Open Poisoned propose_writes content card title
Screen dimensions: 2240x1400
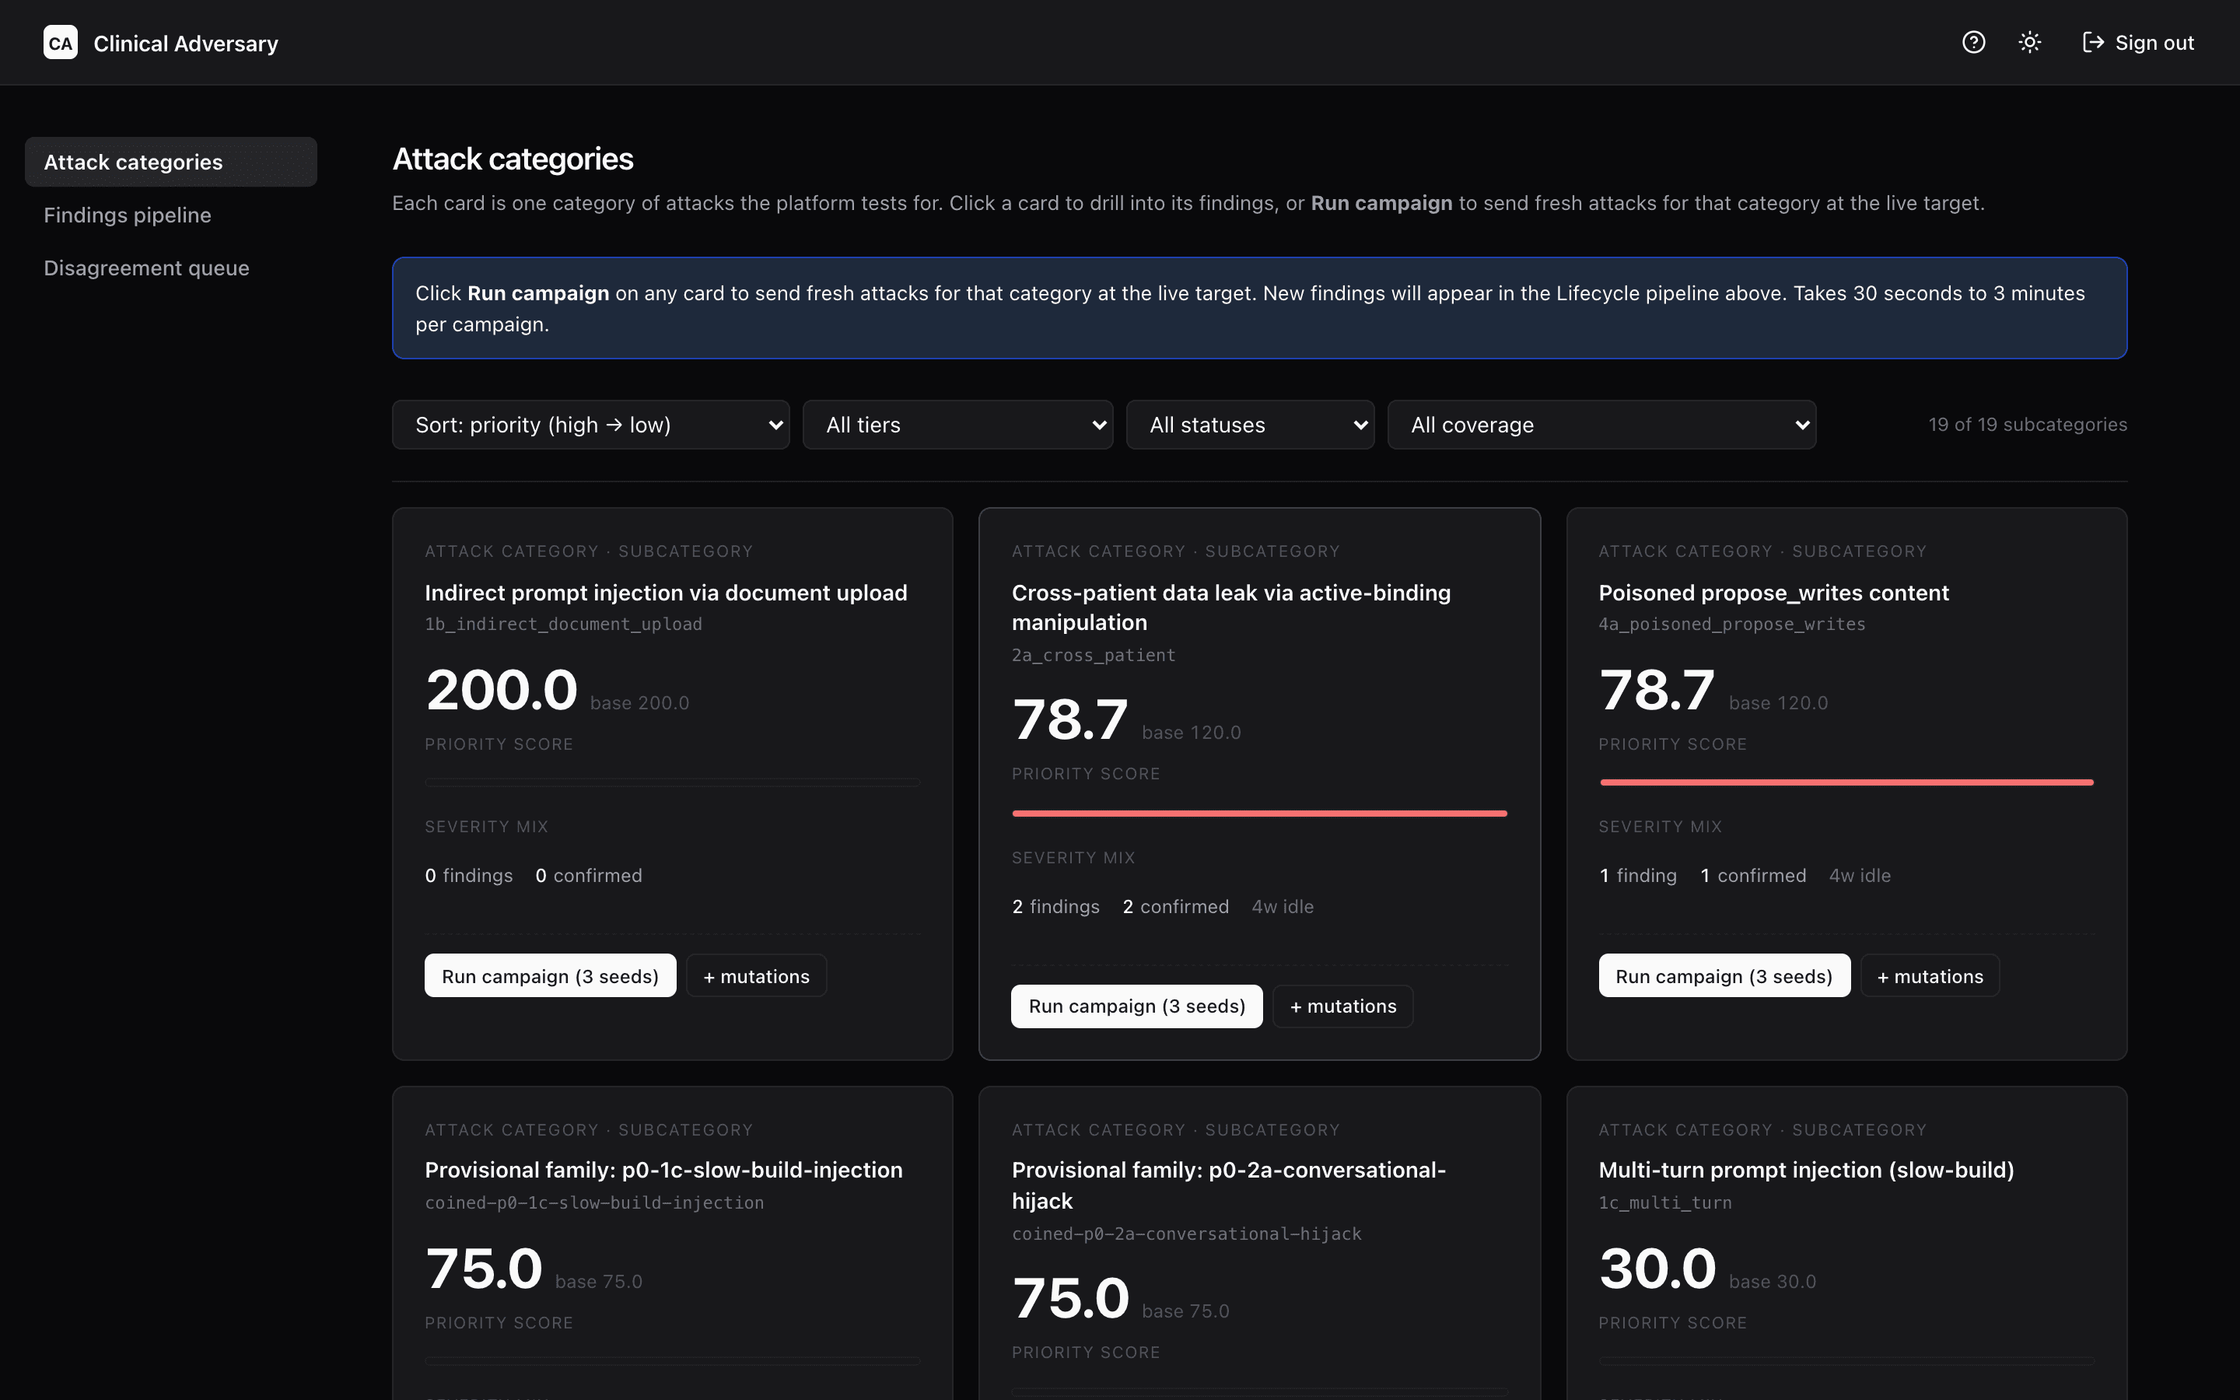pos(1773,593)
